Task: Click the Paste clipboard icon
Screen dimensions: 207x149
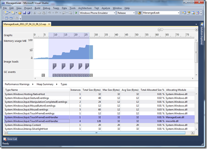Action: click(44, 13)
